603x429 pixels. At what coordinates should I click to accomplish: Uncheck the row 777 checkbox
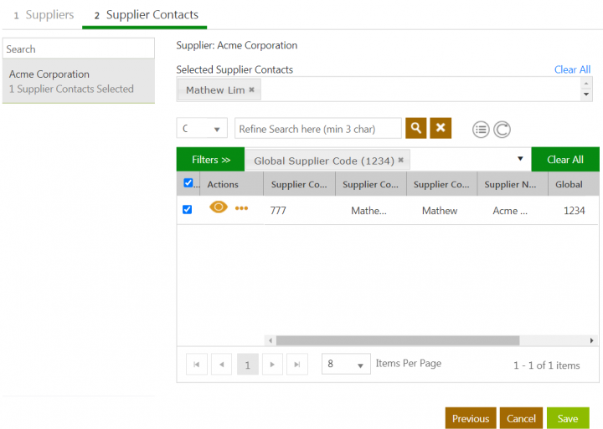click(188, 209)
